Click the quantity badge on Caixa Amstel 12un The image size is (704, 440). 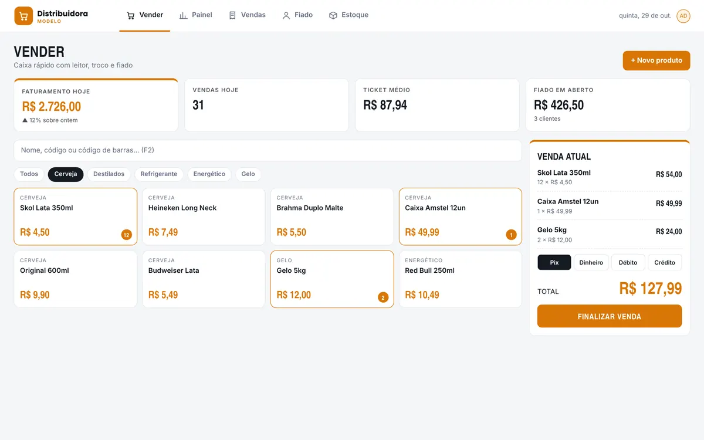pyautogui.click(x=511, y=235)
